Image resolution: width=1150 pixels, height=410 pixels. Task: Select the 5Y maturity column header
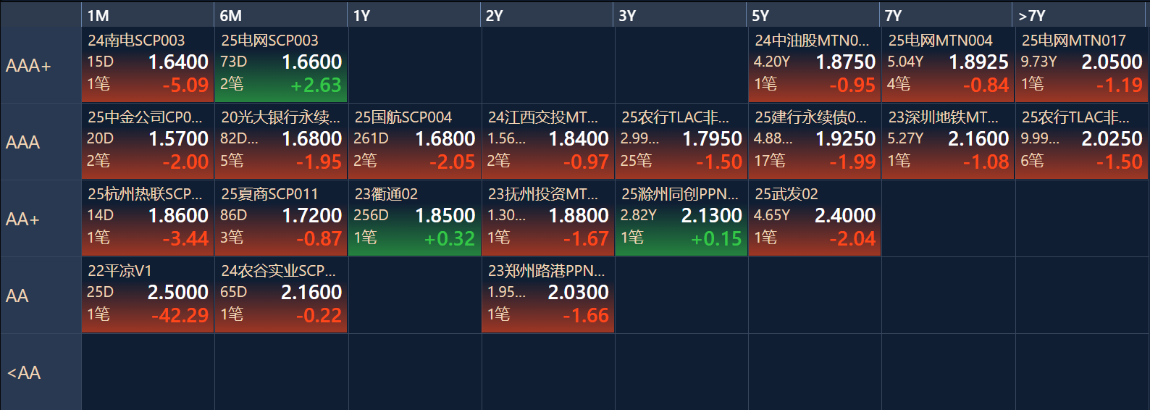click(x=814, y=15)
